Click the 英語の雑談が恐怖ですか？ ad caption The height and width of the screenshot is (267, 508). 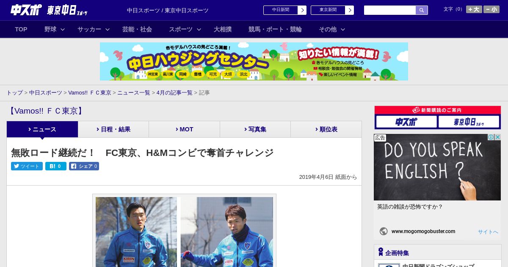click(410, 207)
